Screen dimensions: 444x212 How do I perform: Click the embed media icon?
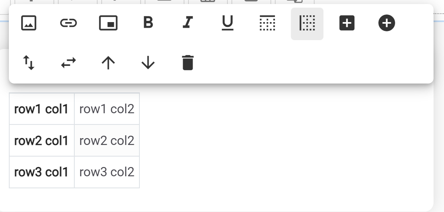(x=108, y=23)
